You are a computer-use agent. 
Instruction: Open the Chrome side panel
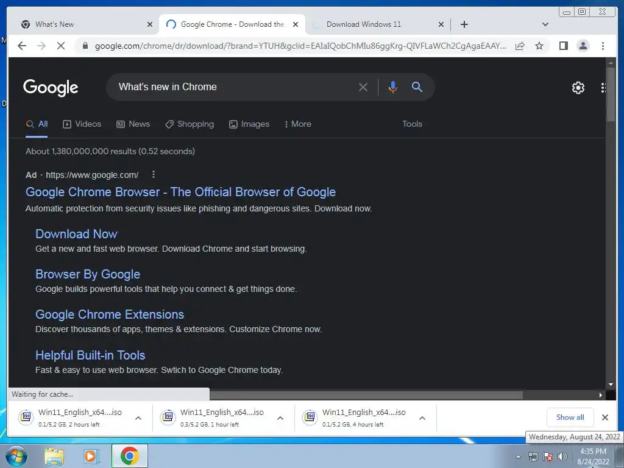coord(564,46)
